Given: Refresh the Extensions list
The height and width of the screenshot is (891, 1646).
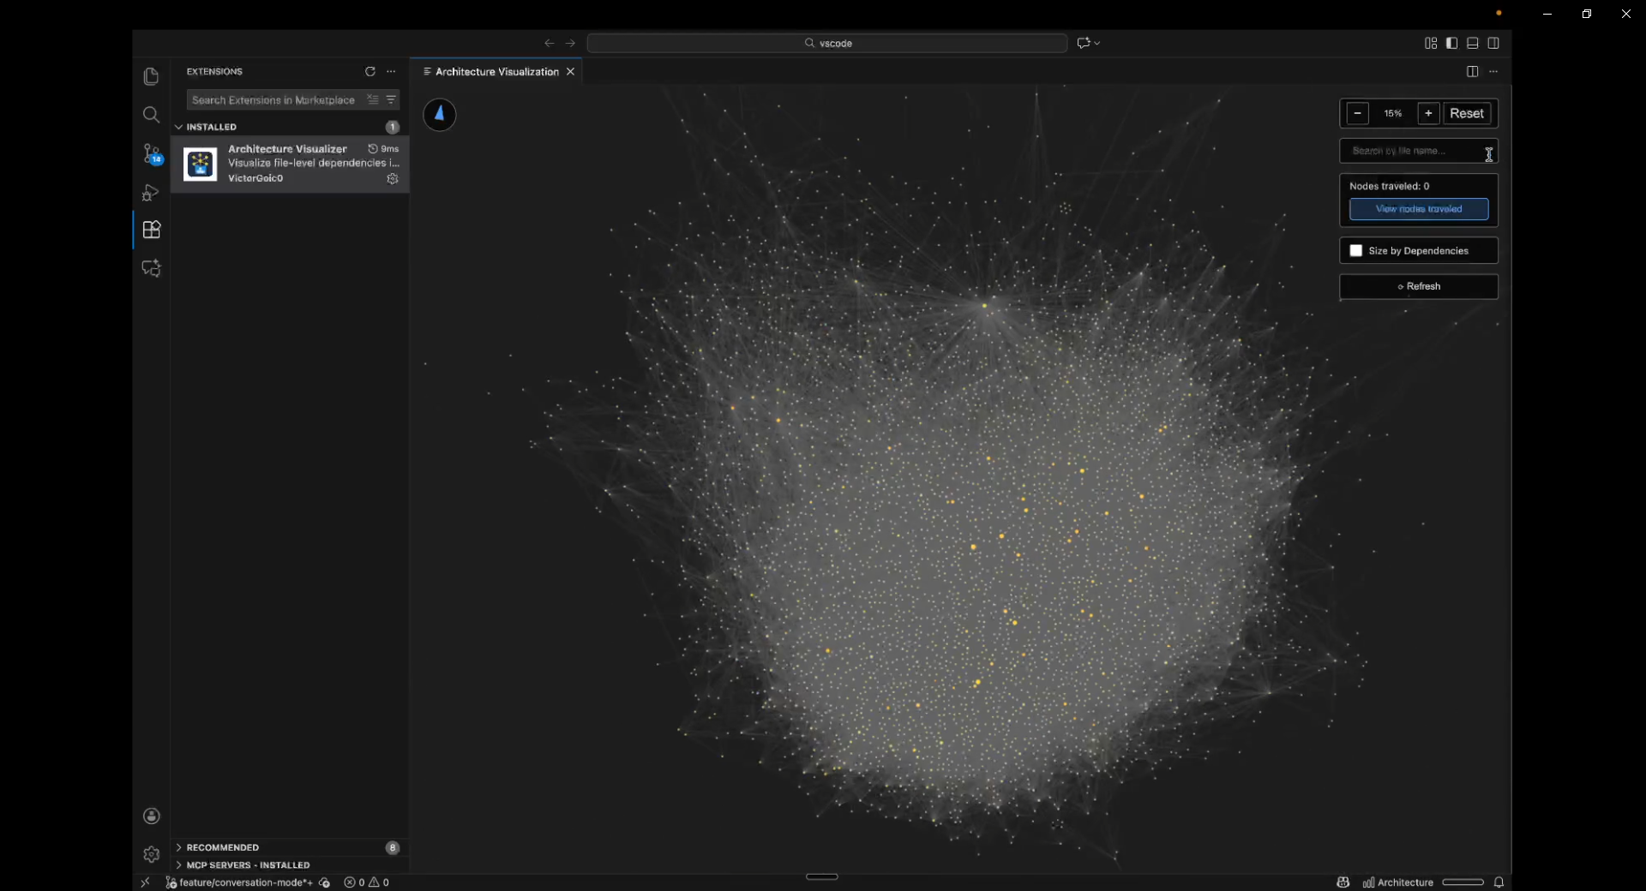Looking at the screenshot, I should click(x=369, y=72).
